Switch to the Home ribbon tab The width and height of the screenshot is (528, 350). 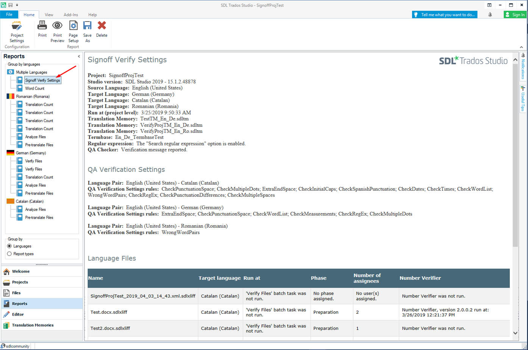coord(29,15)
